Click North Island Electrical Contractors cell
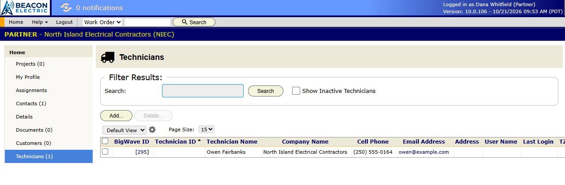The width and height of the screenshot is (565, 185). 305,152
